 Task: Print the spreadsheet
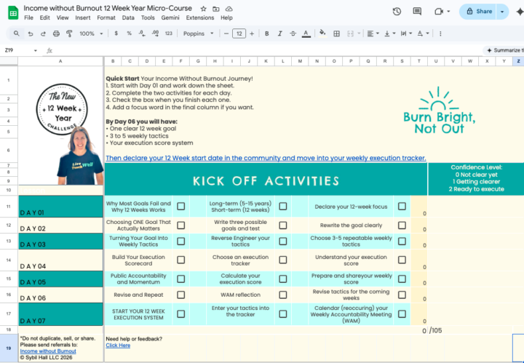pyautogui.click(x=56, y=33)
